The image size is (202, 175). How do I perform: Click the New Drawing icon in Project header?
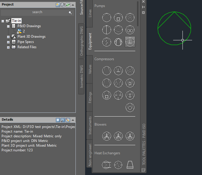point(58,5)
